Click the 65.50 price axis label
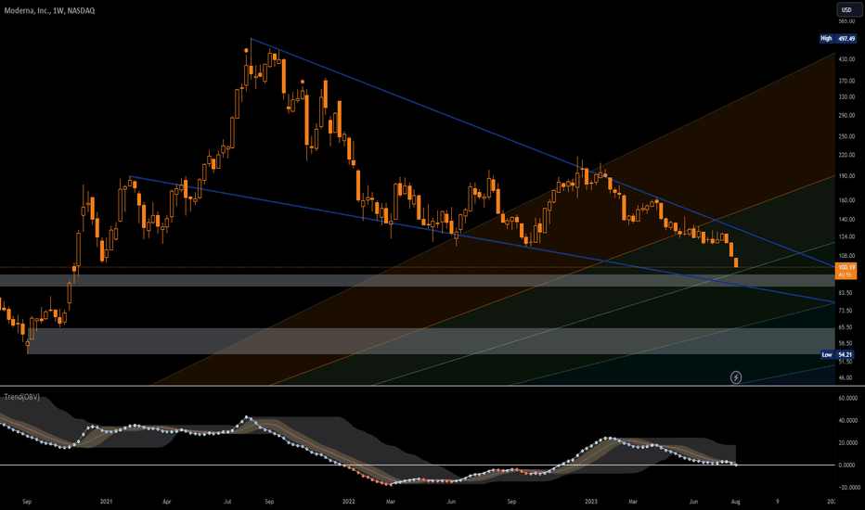The height and width of the screenshot is (510, 865). [x=846, y=327]
